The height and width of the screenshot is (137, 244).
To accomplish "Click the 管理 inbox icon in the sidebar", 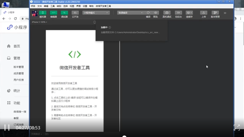I will tap(9, 58).
